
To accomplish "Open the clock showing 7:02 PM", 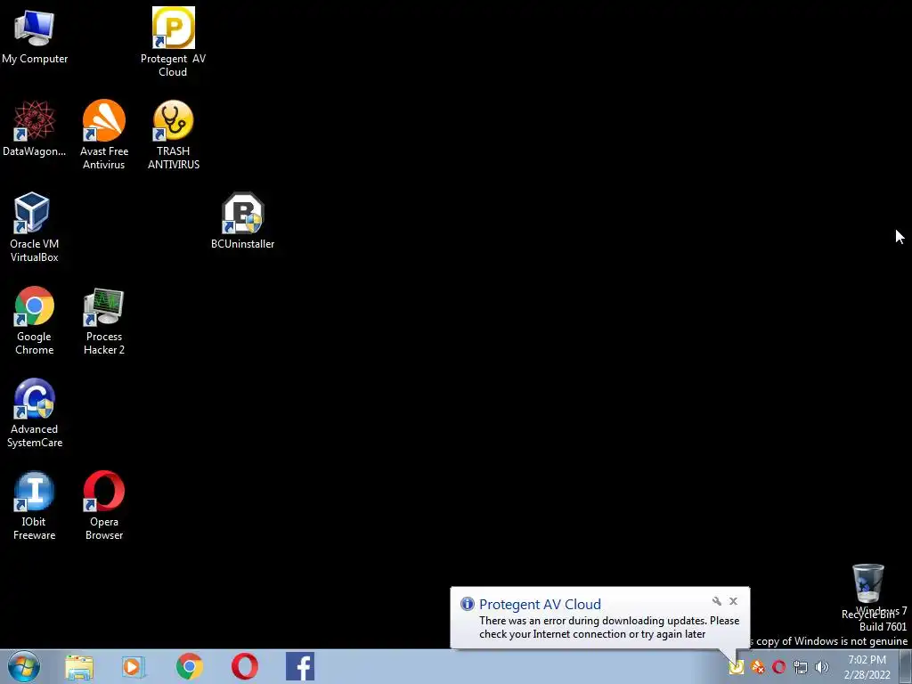I will (x=867, y=667).
